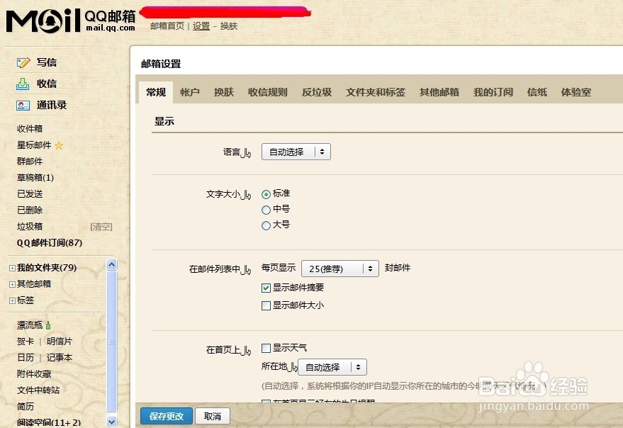The width and height of the screenshot is (623, 428).
Task: Uncheck 显示邮件摘要 option
Action: pyautogui.click(x=266, y=288)
